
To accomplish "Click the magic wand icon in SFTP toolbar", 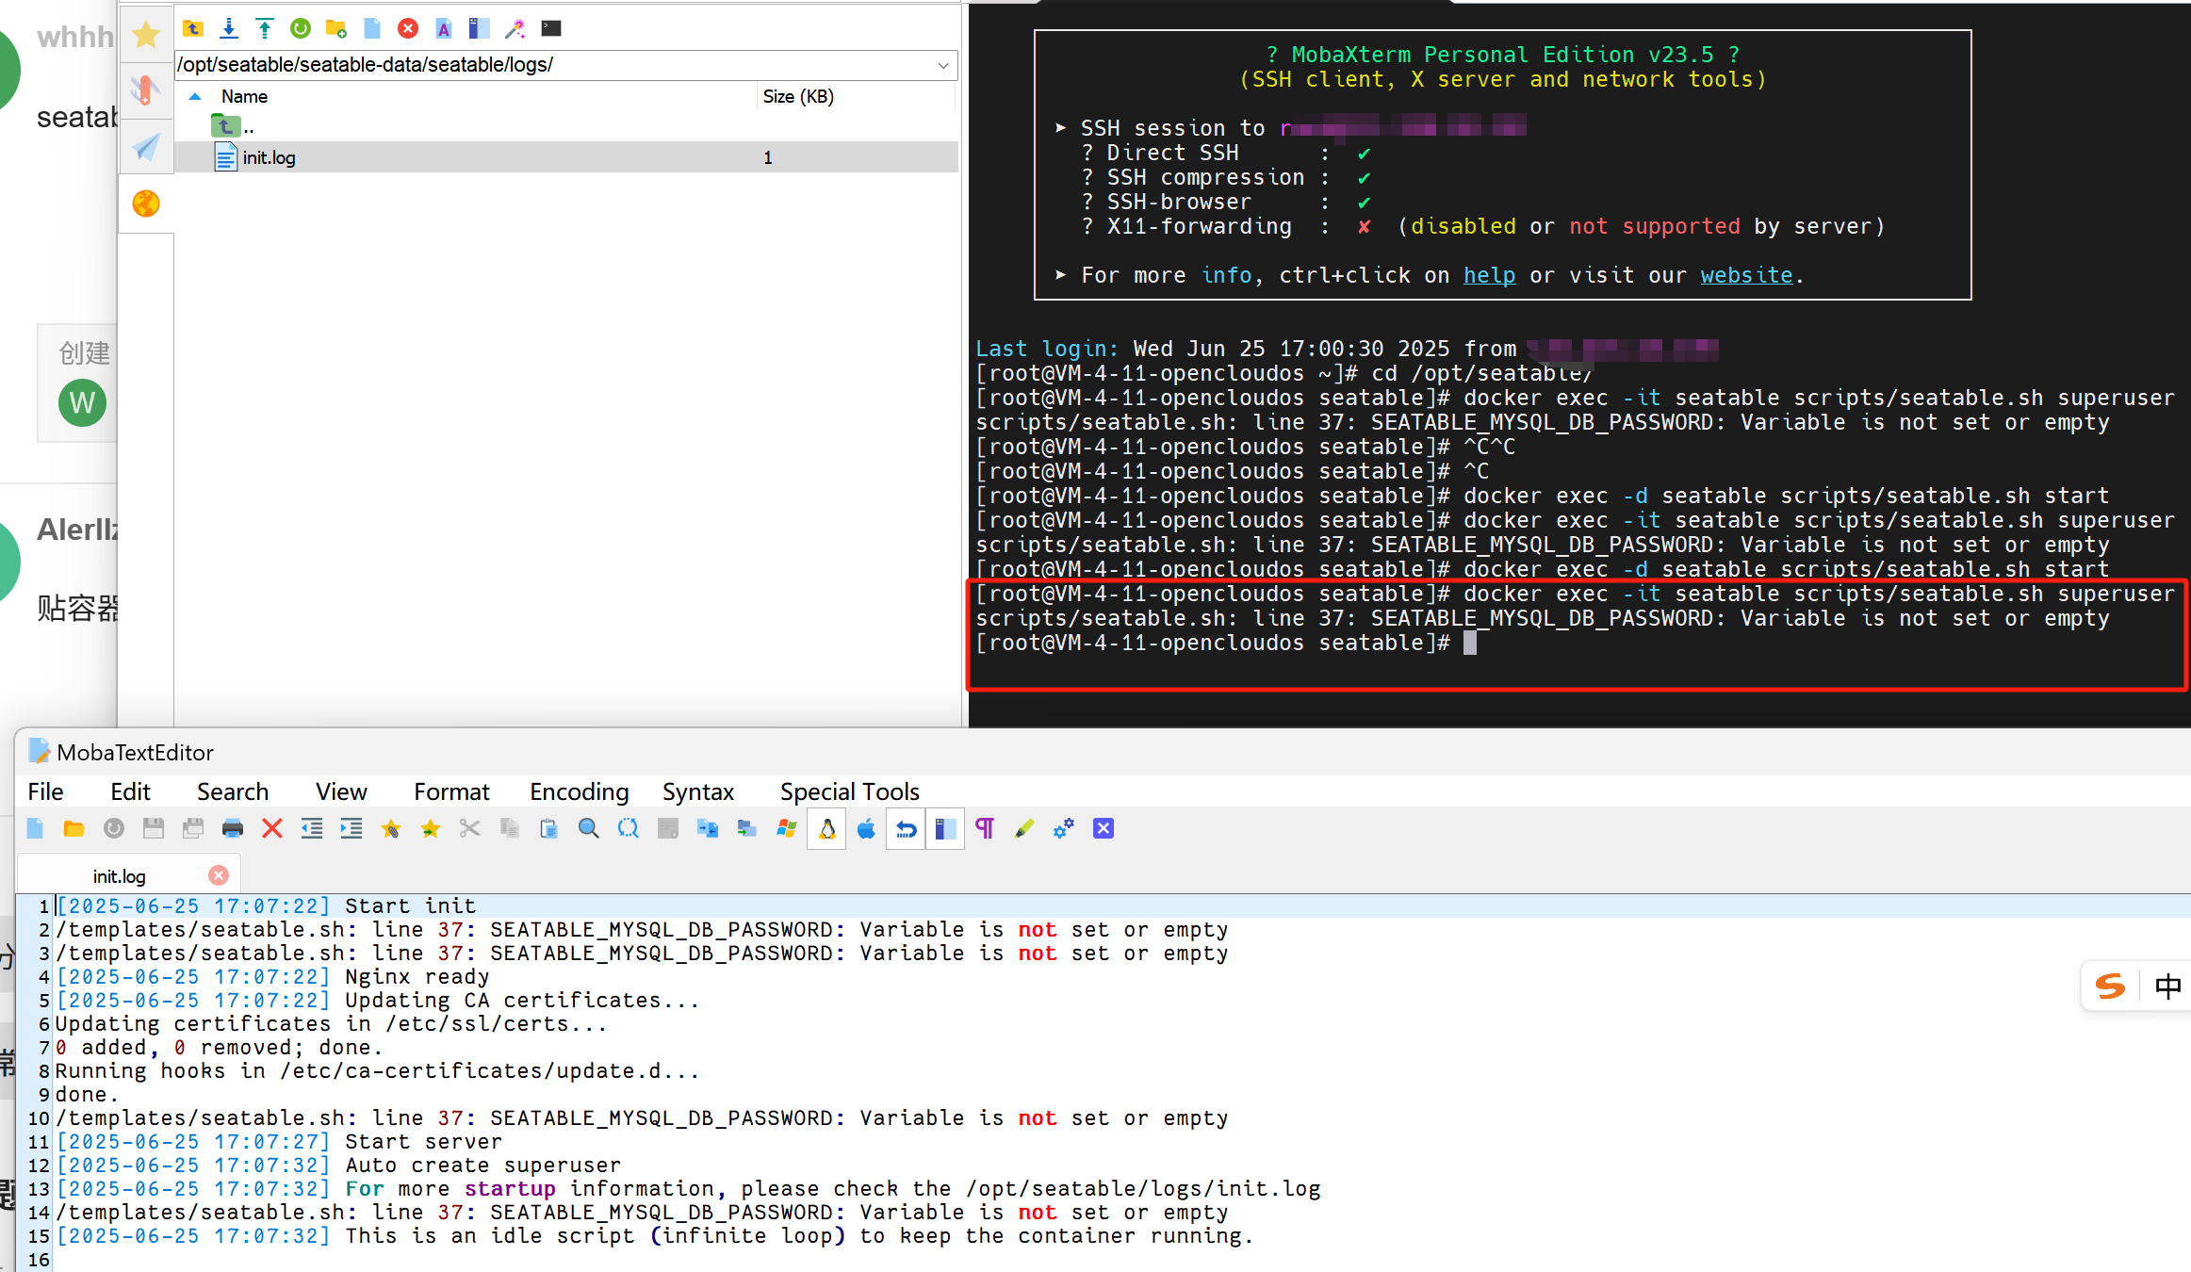I will [515, 28].
